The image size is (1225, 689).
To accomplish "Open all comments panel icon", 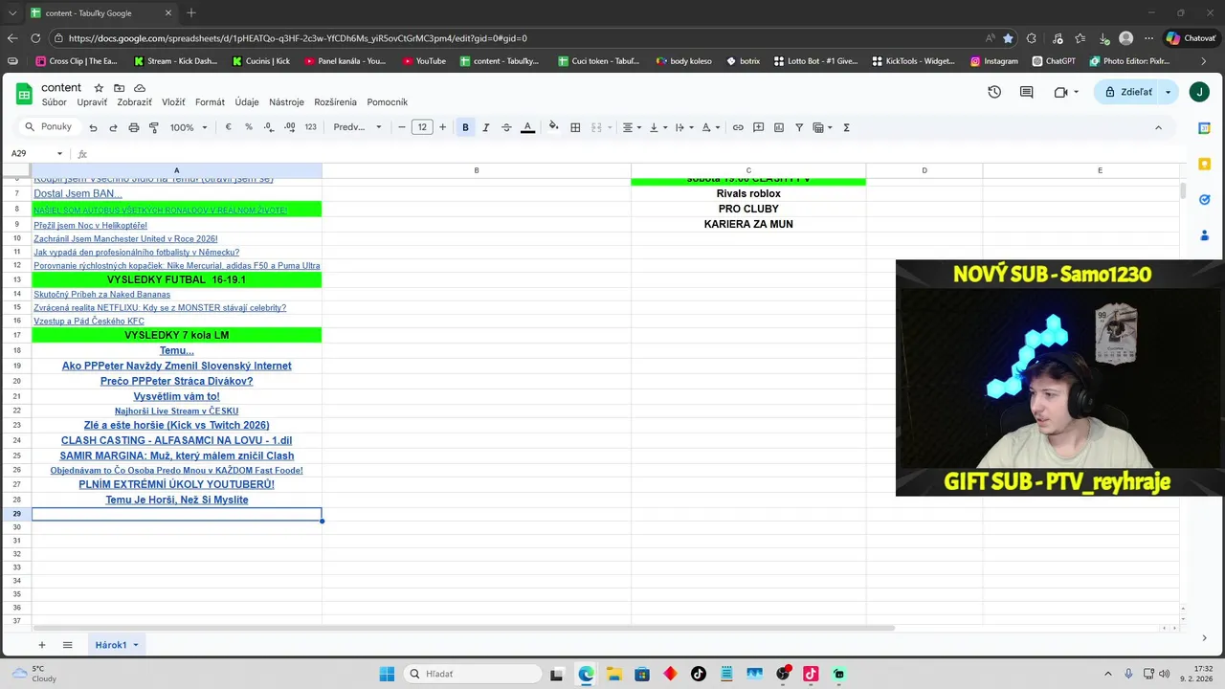I will pyautogui.click(x=1026, y=92).
